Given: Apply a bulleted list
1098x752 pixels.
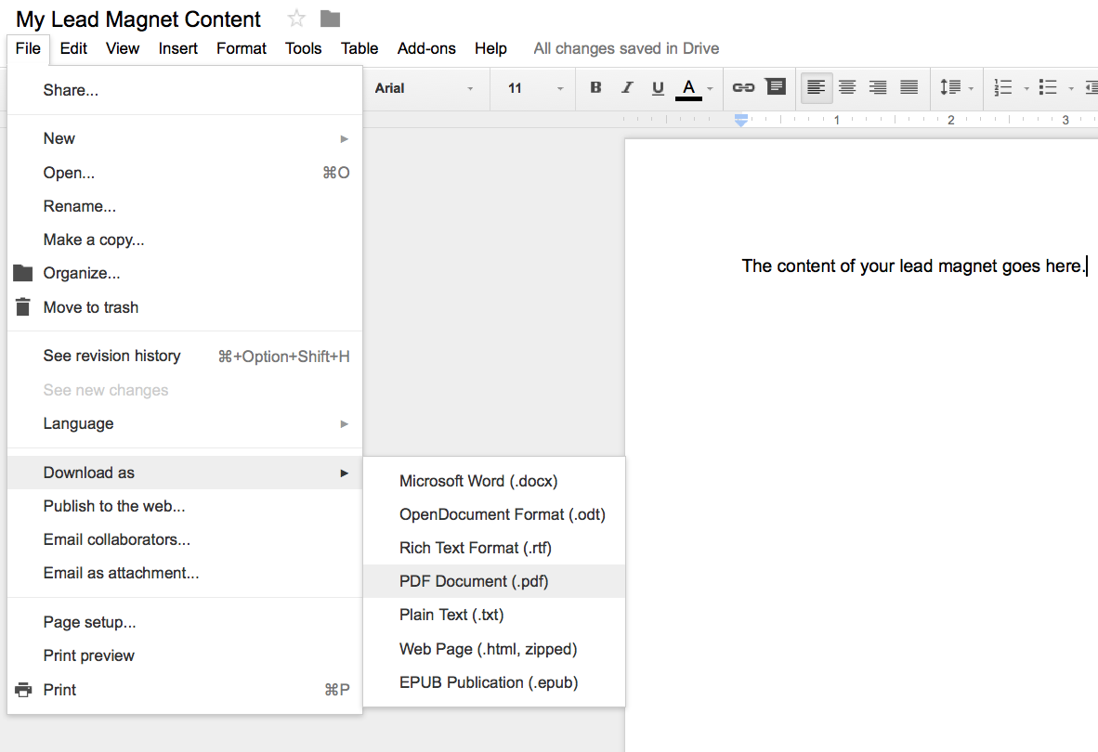Looking at the screenshot, I should coord(1048,87).
